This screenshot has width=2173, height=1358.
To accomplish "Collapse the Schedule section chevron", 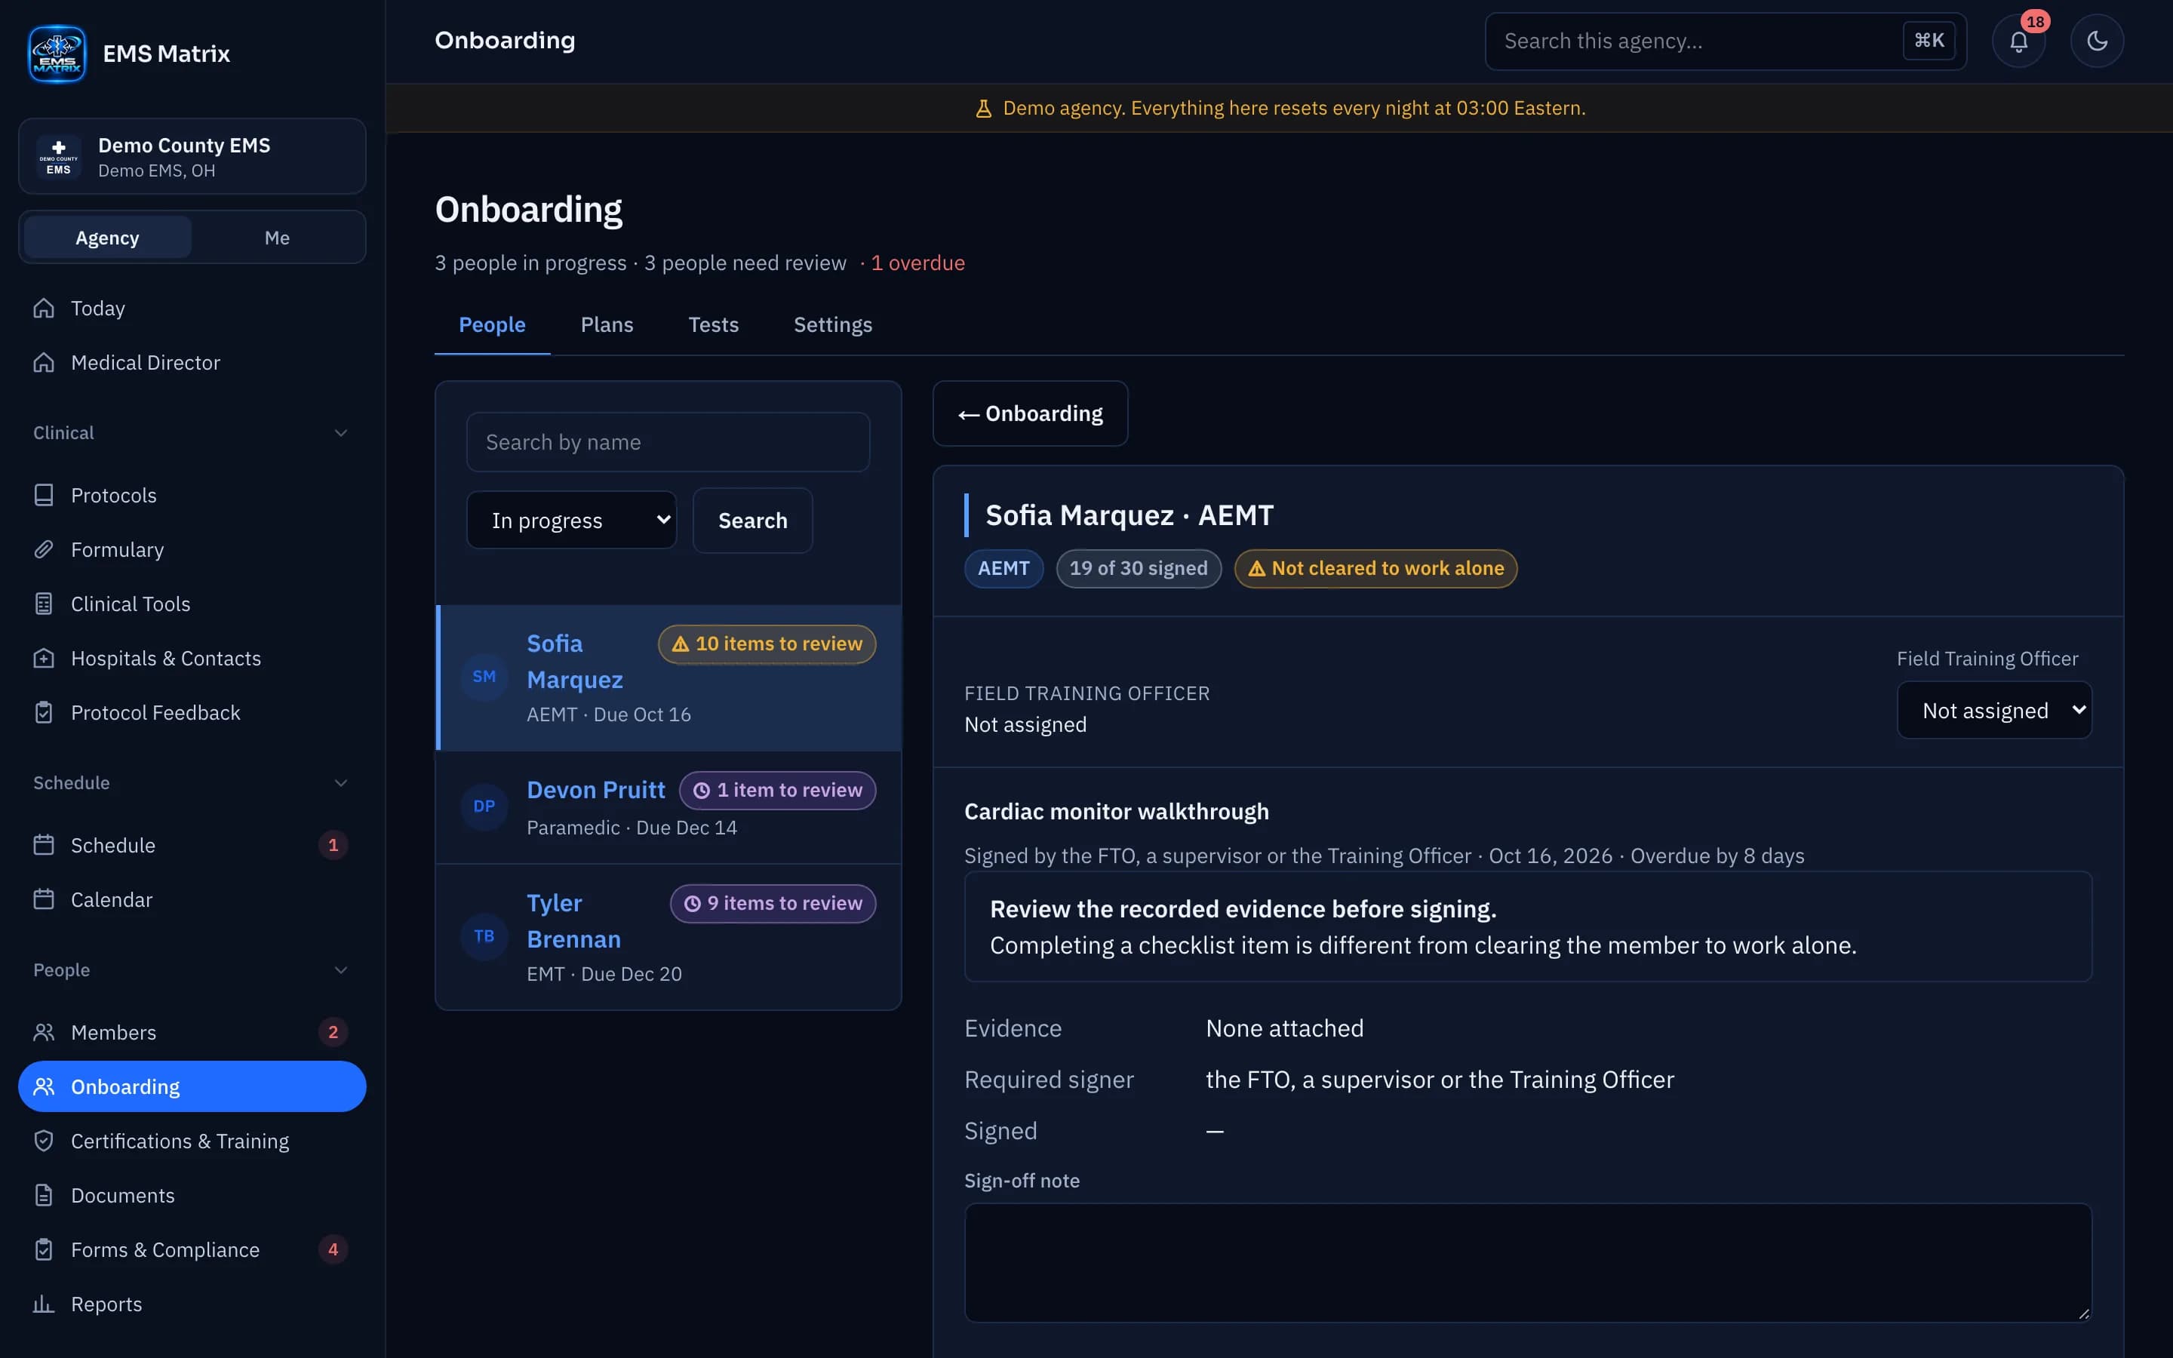I will (340, 783).
